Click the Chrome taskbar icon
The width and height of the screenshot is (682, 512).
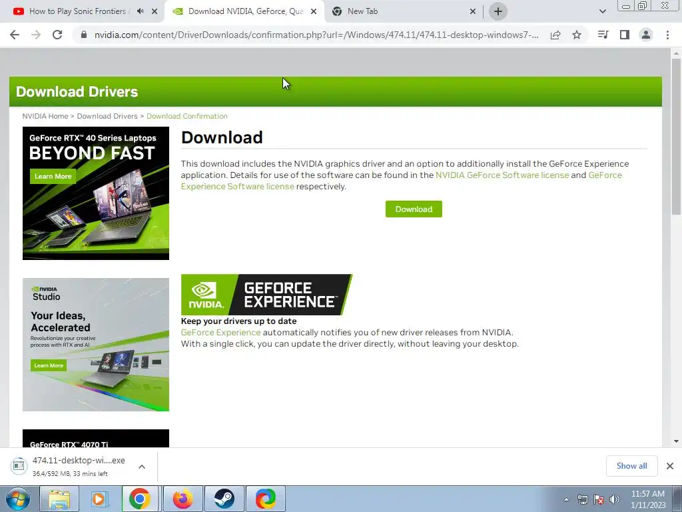140,499
